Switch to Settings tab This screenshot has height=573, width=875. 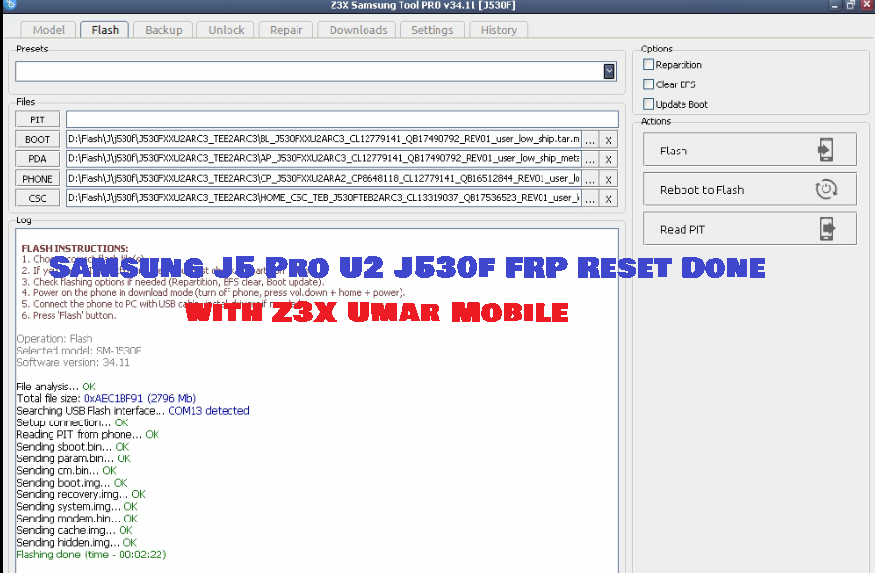432,30
